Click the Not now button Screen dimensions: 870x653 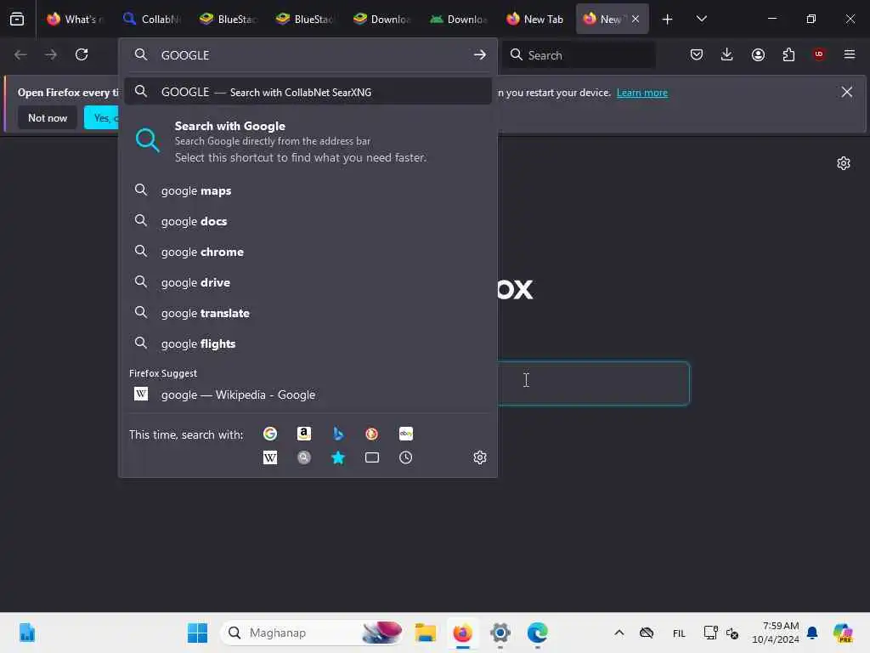[48, 117]
